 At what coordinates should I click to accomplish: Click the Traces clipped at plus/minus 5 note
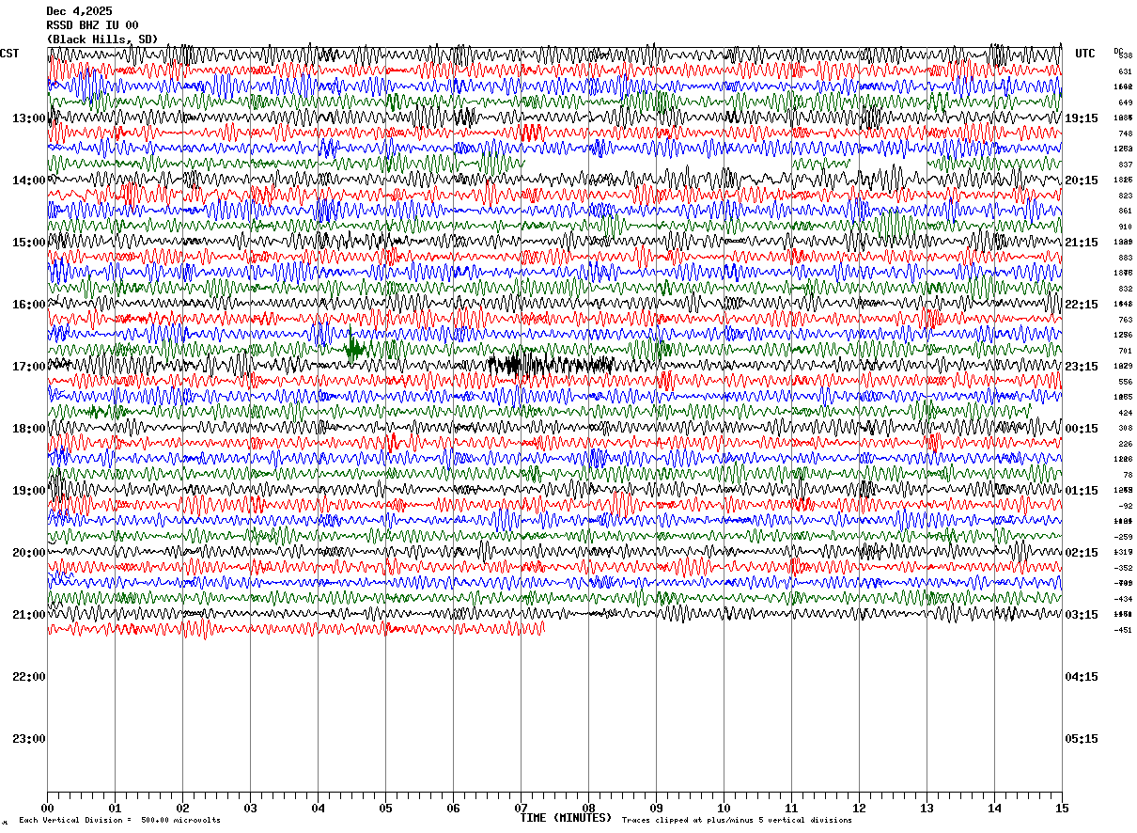[737, 821]
